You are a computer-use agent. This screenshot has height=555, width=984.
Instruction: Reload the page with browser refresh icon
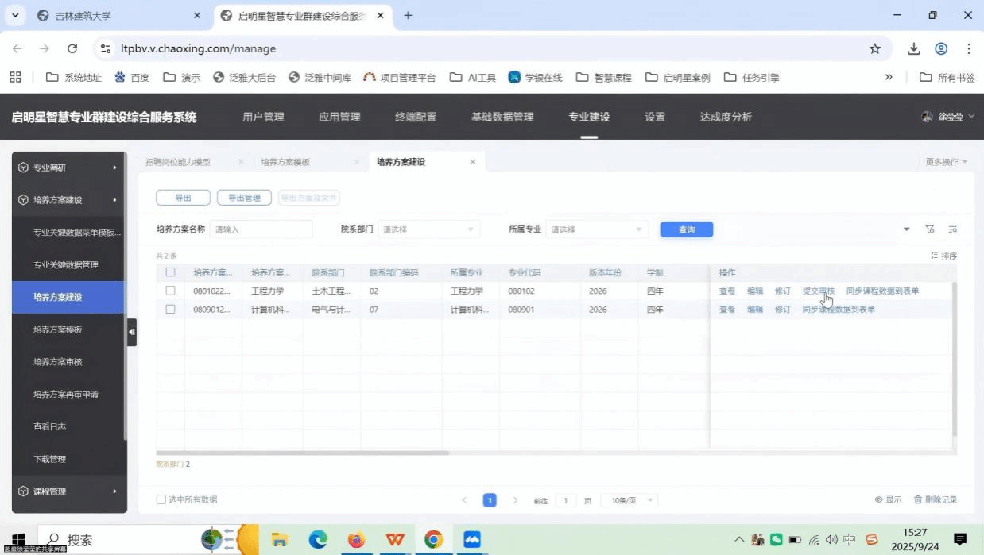72,48
